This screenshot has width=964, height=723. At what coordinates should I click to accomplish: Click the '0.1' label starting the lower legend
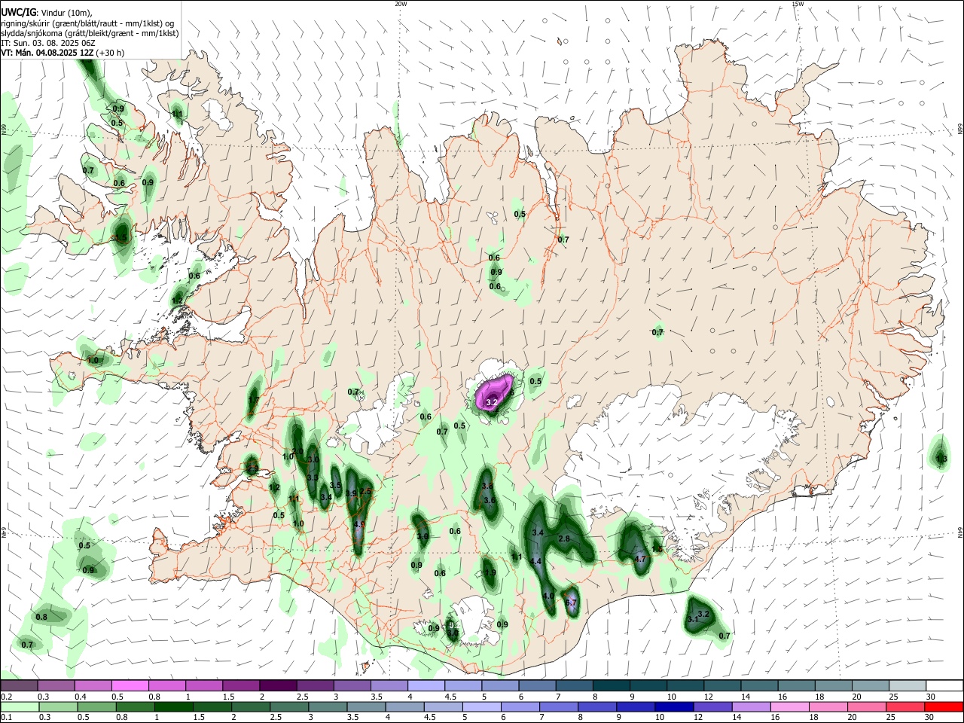click(6, 718)
